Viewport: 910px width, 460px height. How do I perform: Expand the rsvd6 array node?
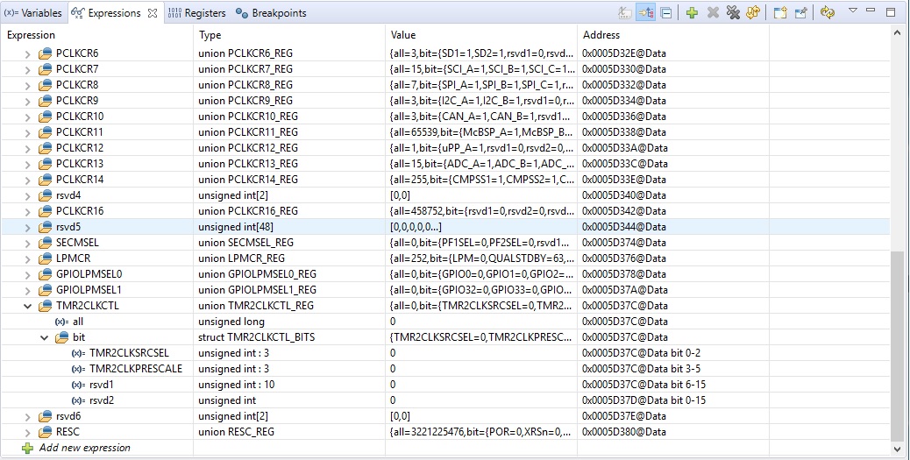(x=27, y=416)
